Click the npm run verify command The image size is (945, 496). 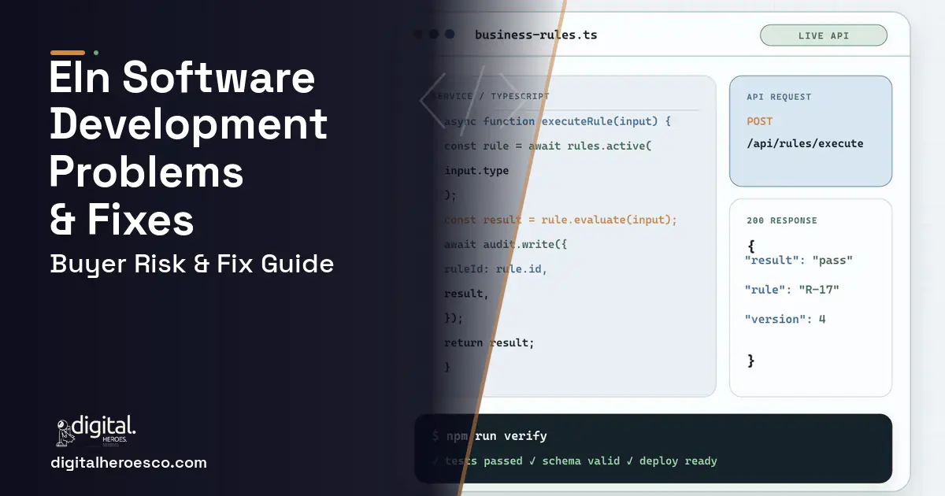click(489, 435)
